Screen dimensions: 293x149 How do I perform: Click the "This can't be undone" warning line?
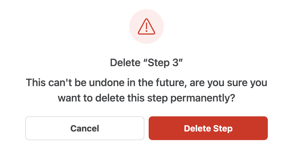pos(146,82)
